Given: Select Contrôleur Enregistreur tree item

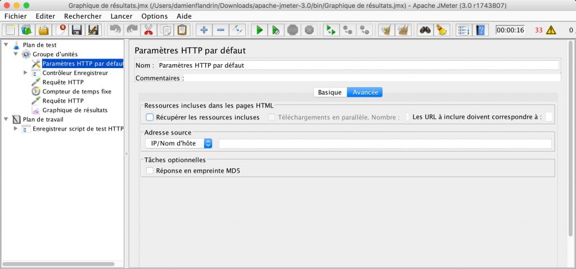Looking at the screenshot, I should click(x=75, y=73).
